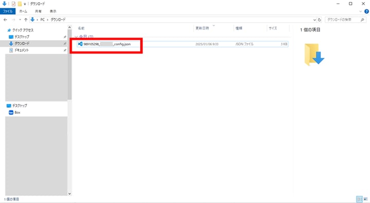This screenshot has width=370, height=203.
Task: Click navigation pane scrollbar down arrow
Action: 69,194
